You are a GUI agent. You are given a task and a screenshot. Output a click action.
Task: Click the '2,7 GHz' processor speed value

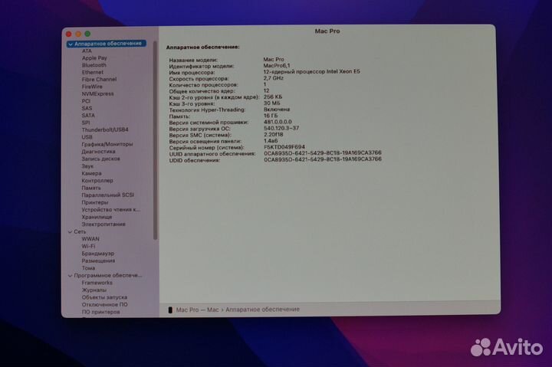pyautogui.click(x=273, y=78)
